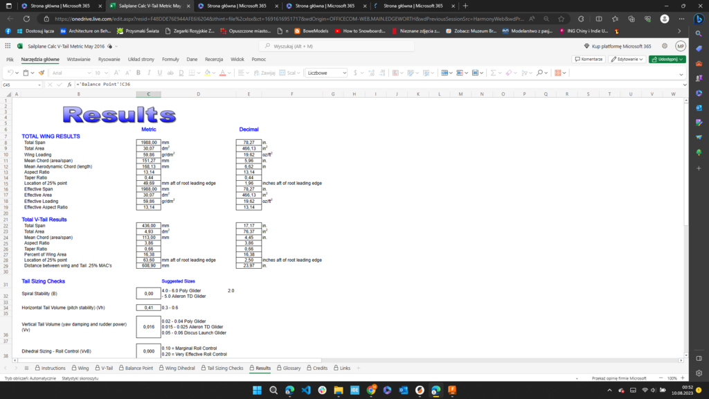
Task: Toggle Bold formatting
Action: coord(138,73)
